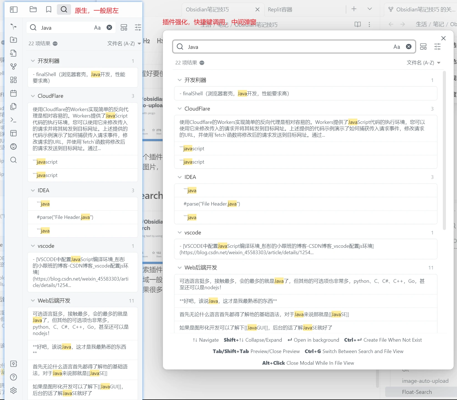Toggle match case Aa in sidebar search

97,27
